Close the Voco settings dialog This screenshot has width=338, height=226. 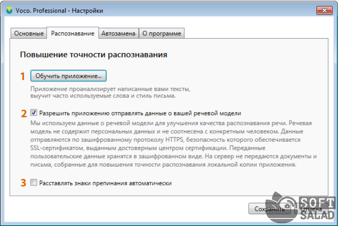tap(324, 10)
